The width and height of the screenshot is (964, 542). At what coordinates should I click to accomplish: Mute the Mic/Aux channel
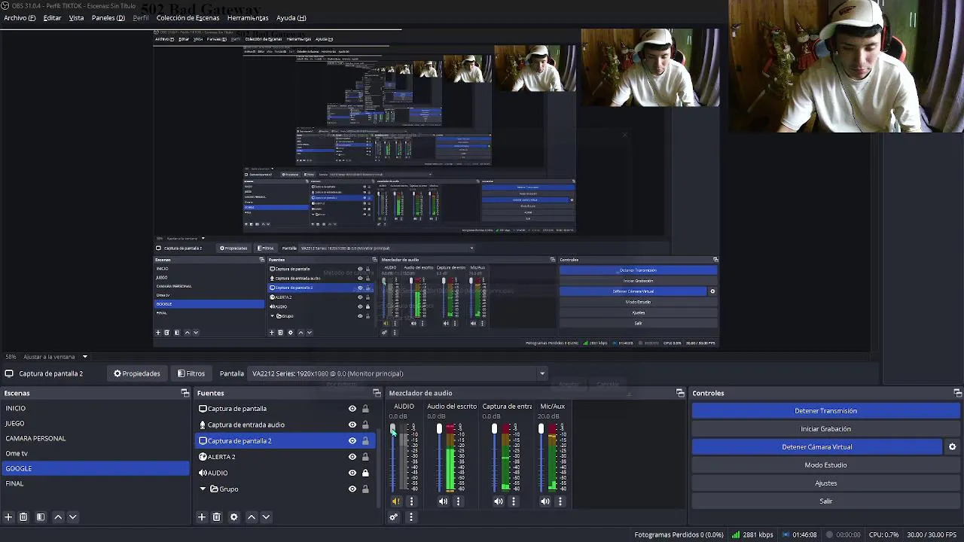click(545, 501)
